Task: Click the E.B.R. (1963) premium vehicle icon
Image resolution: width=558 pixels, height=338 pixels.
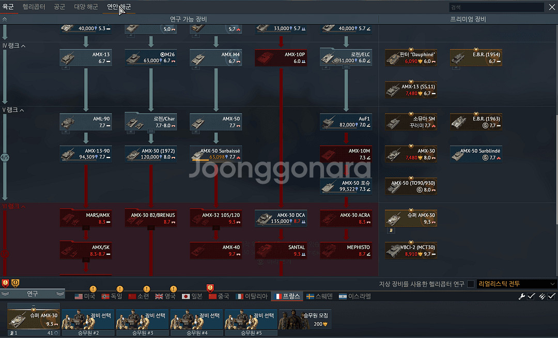Action: click(x=458, y=123)
